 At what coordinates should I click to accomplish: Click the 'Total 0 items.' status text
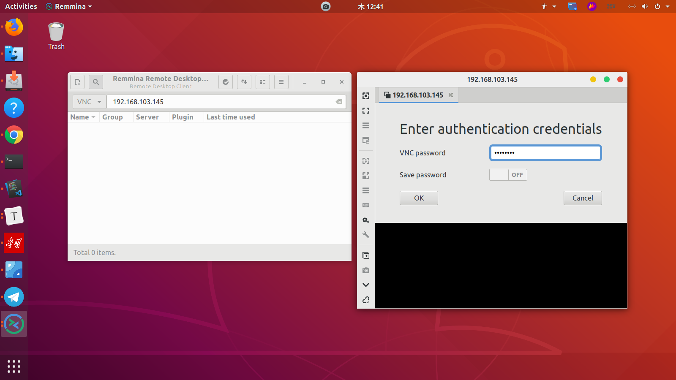point(95,252)
